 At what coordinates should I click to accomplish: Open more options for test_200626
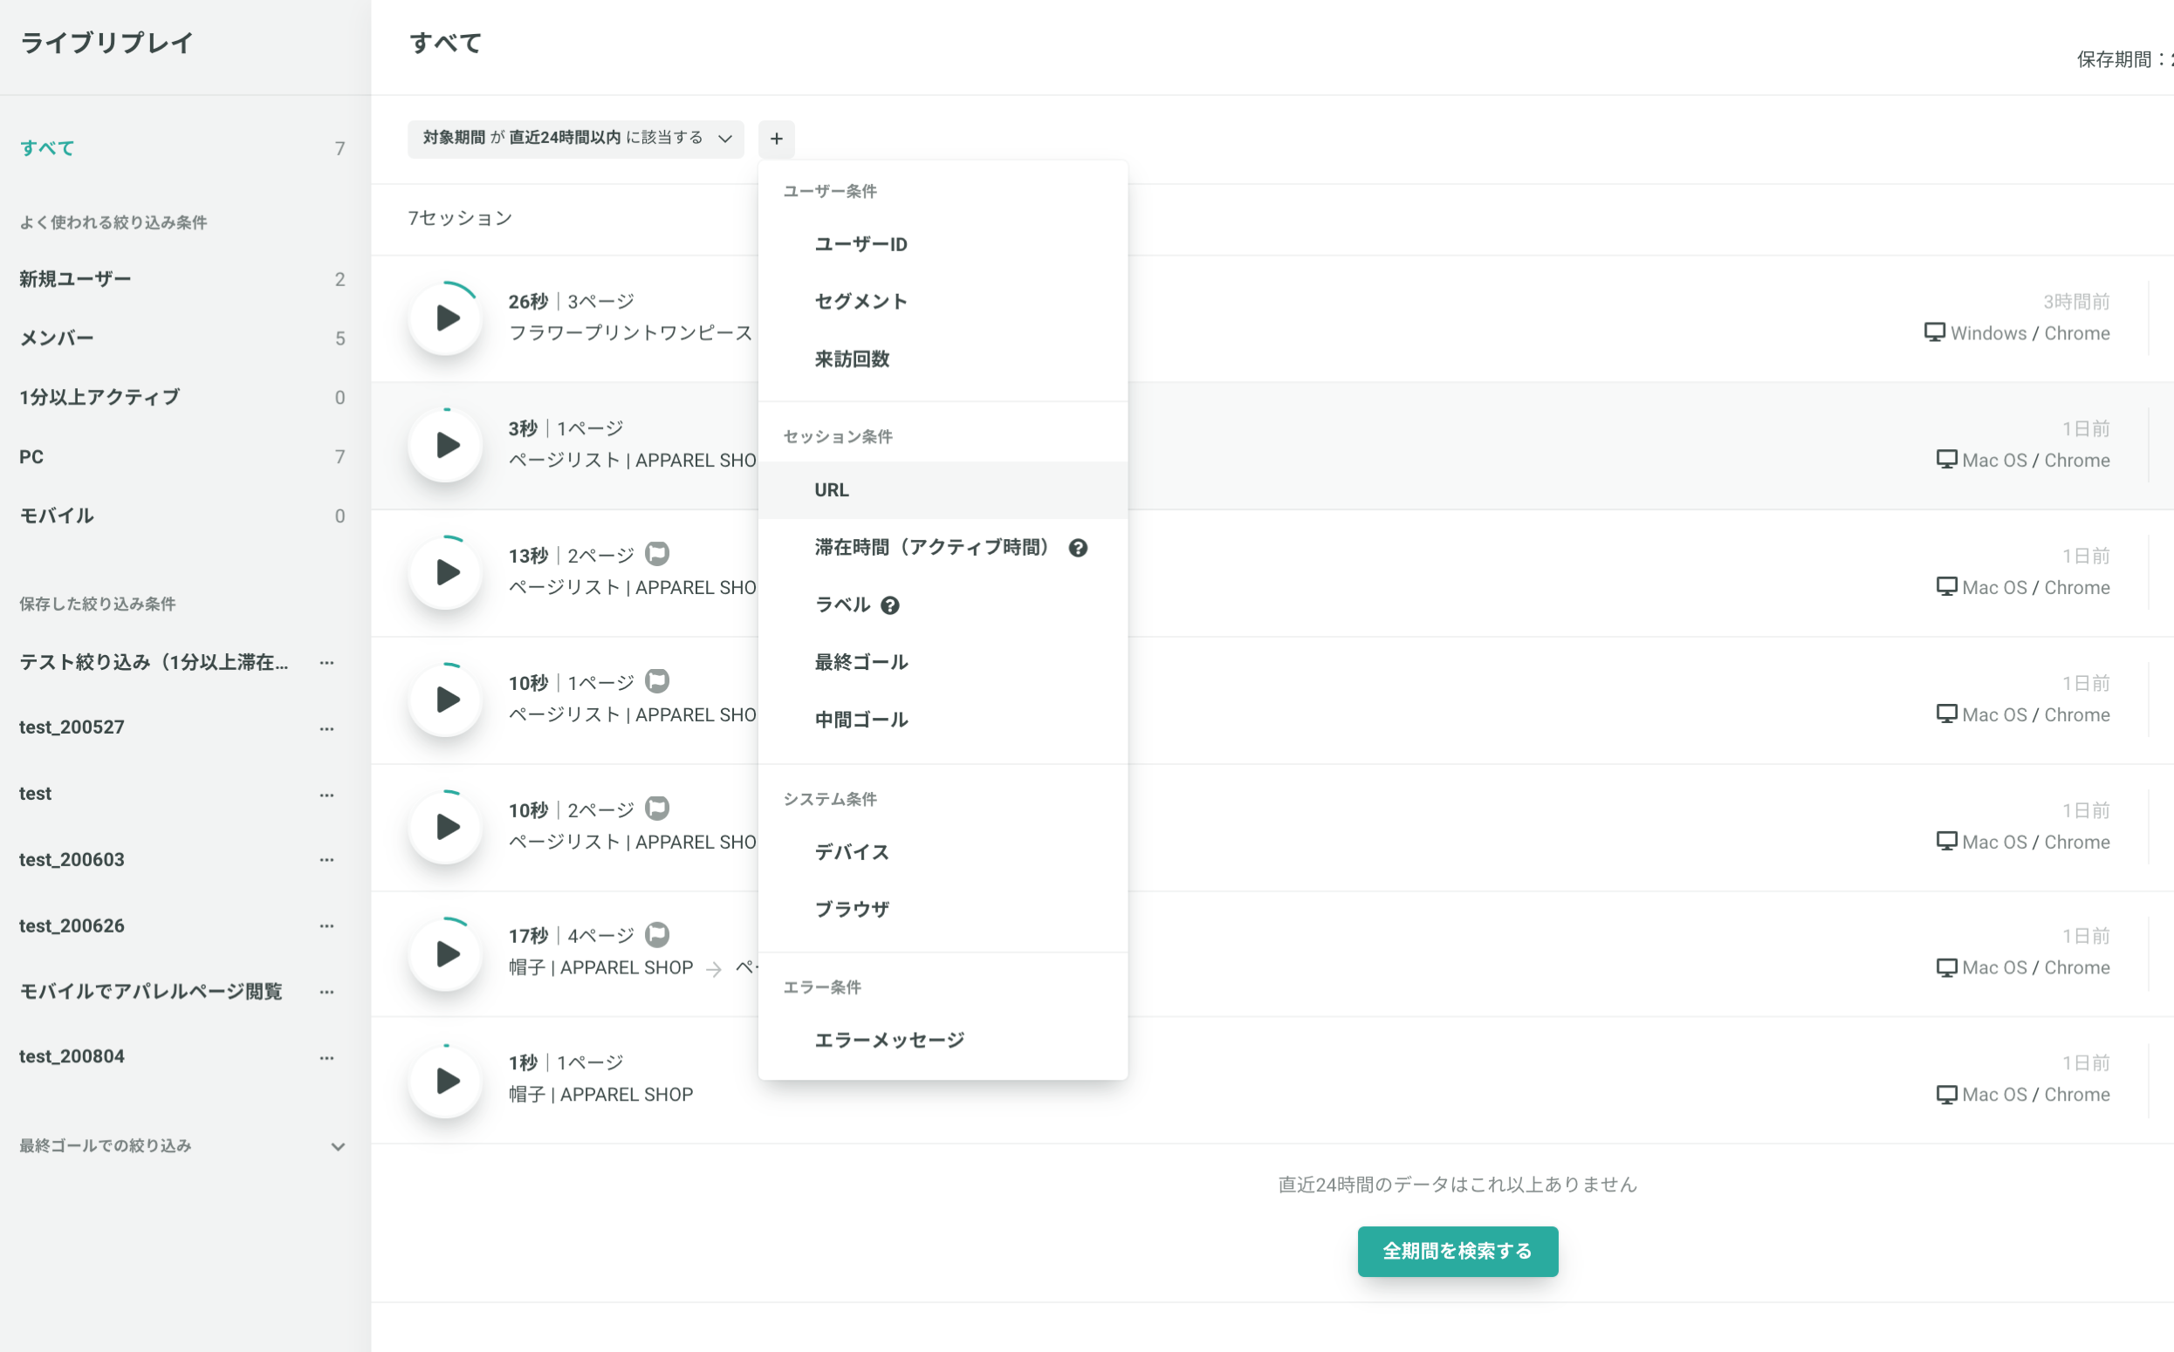326,925
